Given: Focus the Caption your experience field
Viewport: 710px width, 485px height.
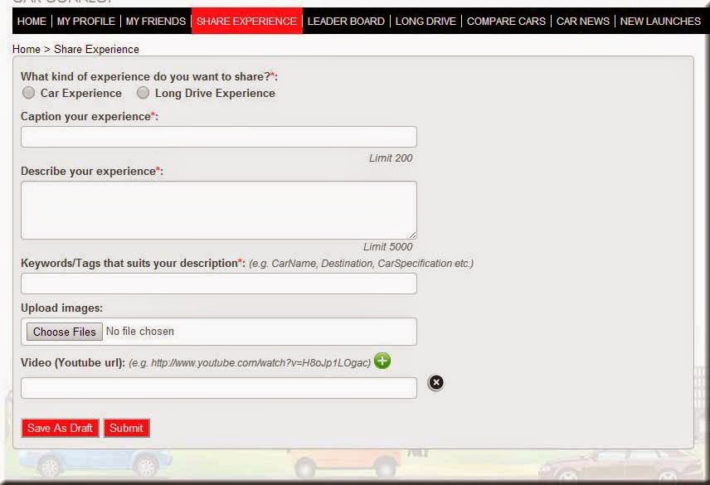Looking at the screenshot, I should (219, 137).
